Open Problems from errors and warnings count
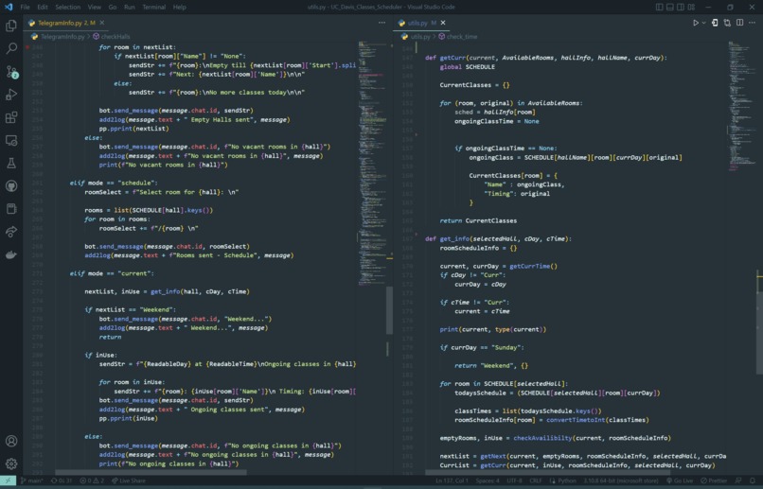This screenshot has width=763, height=489. 92,480
